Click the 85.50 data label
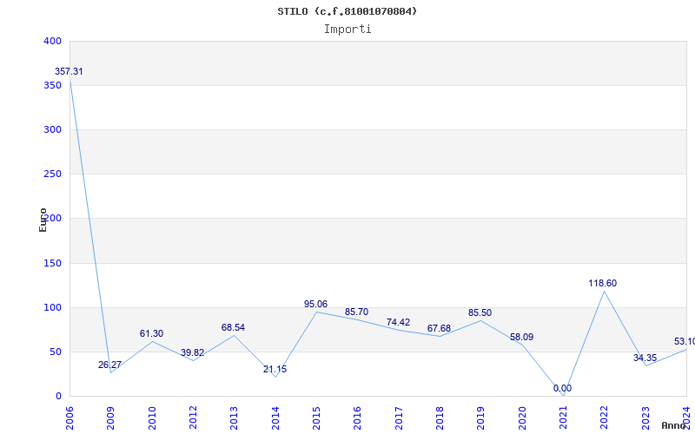The width and height of the screenshot is (695, 434). point(480,313)
